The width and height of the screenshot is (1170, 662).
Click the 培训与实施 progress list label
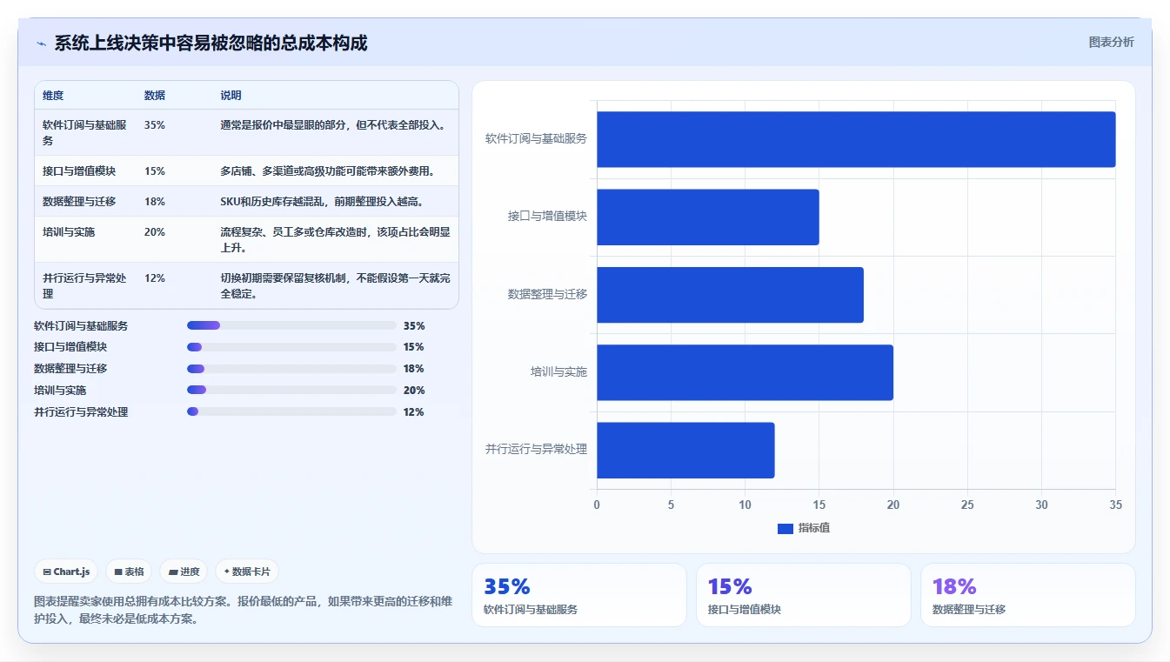(x=60, y=391)
